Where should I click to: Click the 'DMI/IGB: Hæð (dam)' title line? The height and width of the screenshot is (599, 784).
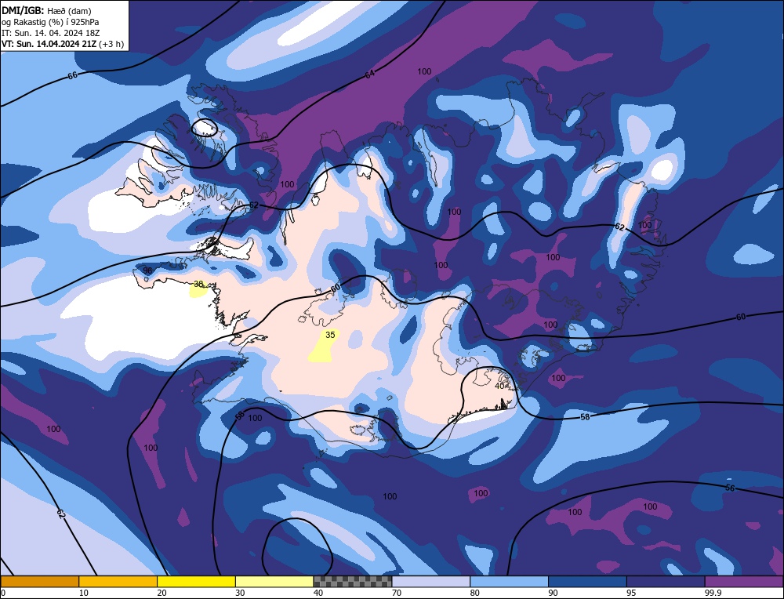coord(47,10)
